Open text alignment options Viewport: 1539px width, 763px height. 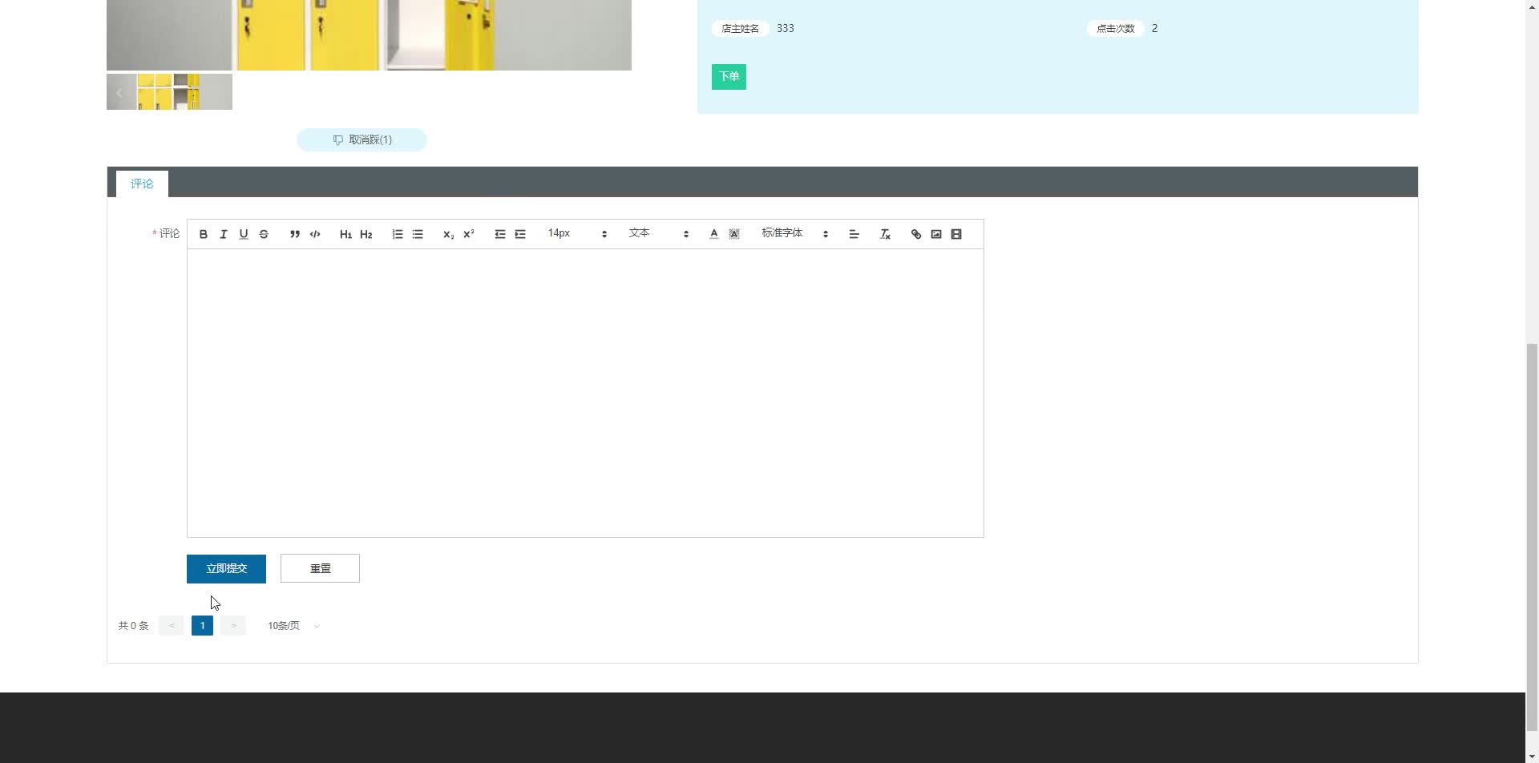tap(854, 234)
